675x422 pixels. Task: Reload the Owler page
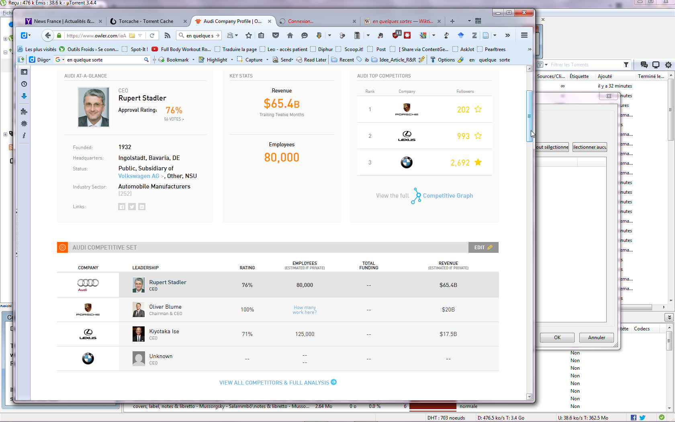152,35
